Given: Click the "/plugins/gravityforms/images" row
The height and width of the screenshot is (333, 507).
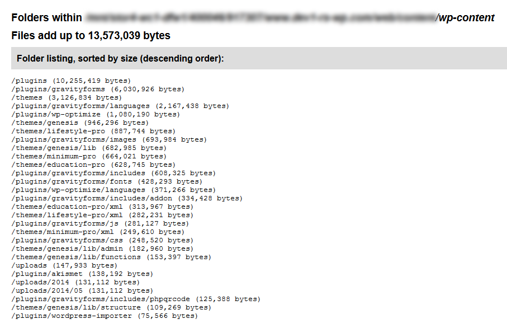Looking at the screenshot, I should click(109, 139).
